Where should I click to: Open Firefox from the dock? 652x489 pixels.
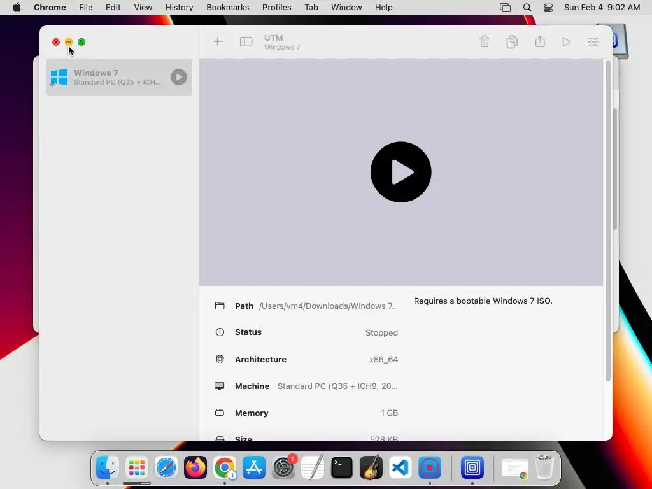195,467
